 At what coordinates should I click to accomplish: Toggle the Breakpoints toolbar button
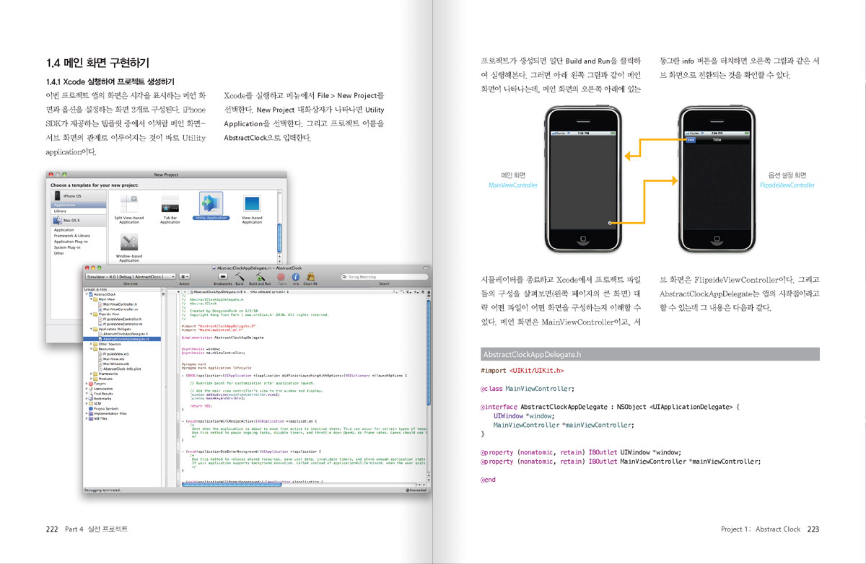[223, 277]
